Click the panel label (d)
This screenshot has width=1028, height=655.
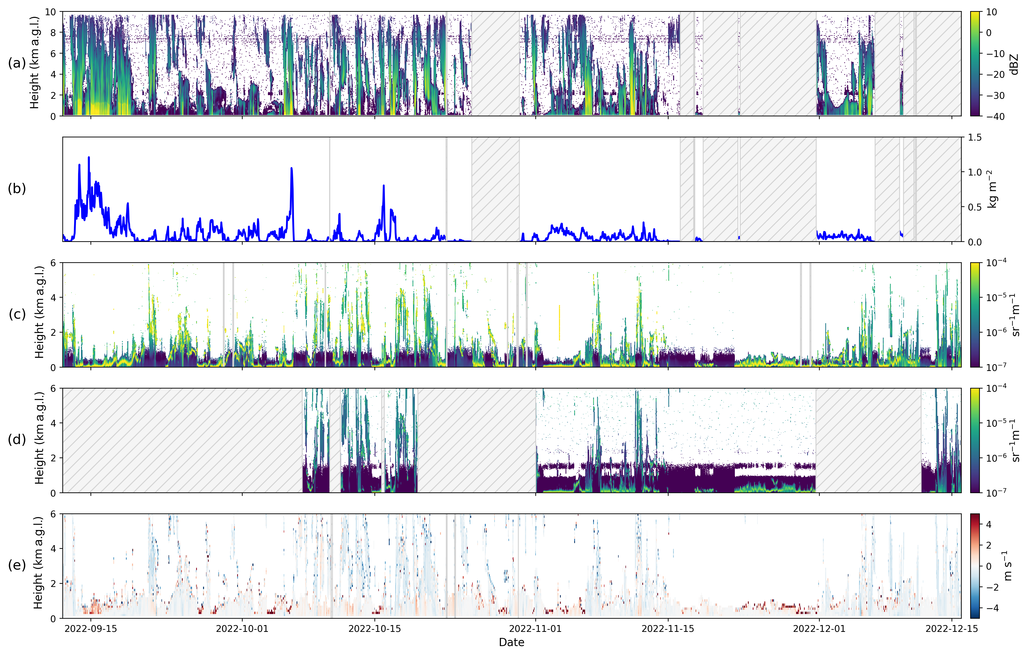[17, 440]
